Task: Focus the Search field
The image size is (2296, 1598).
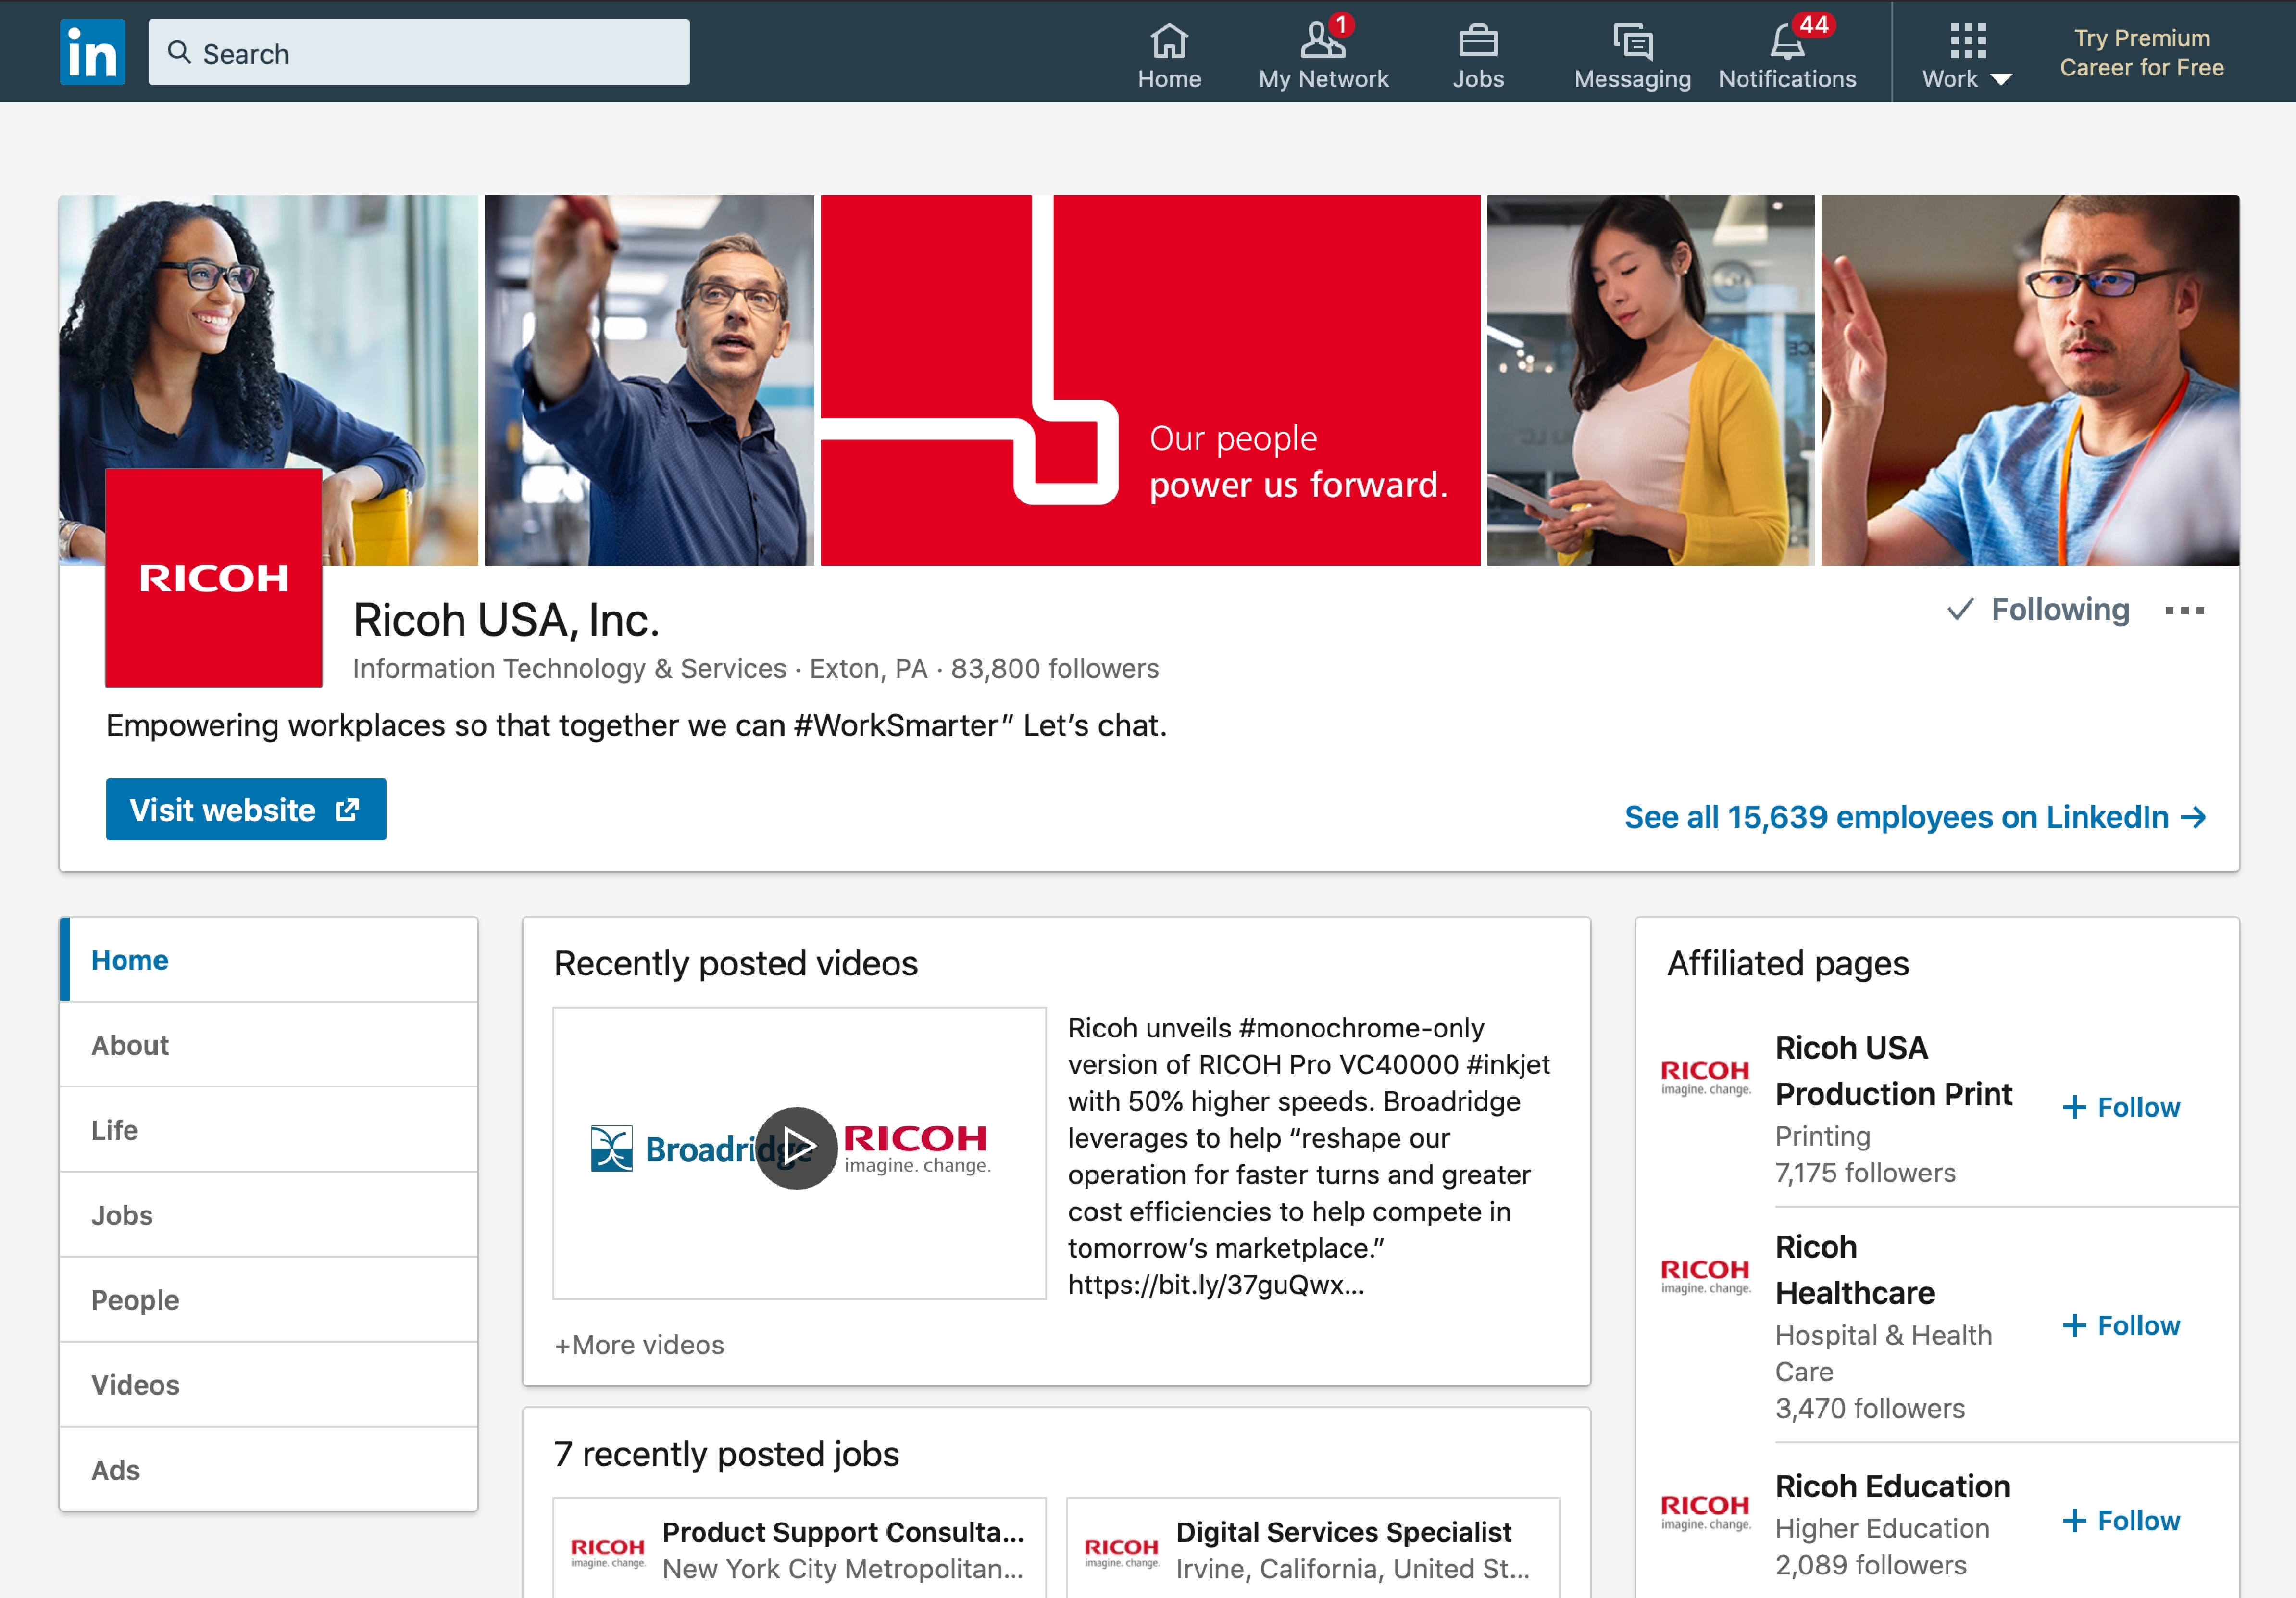Action: point(419,52)
